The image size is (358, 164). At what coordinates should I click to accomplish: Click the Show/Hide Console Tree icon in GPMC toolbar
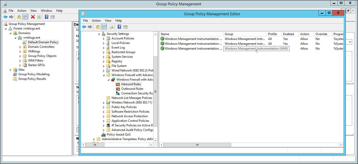25,17
